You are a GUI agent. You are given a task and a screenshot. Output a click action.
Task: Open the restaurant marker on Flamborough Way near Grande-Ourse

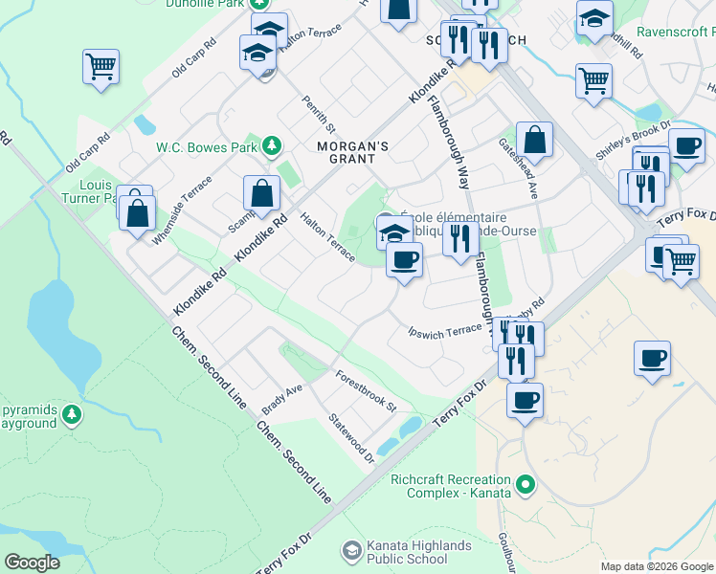click(x=460, y=240)
